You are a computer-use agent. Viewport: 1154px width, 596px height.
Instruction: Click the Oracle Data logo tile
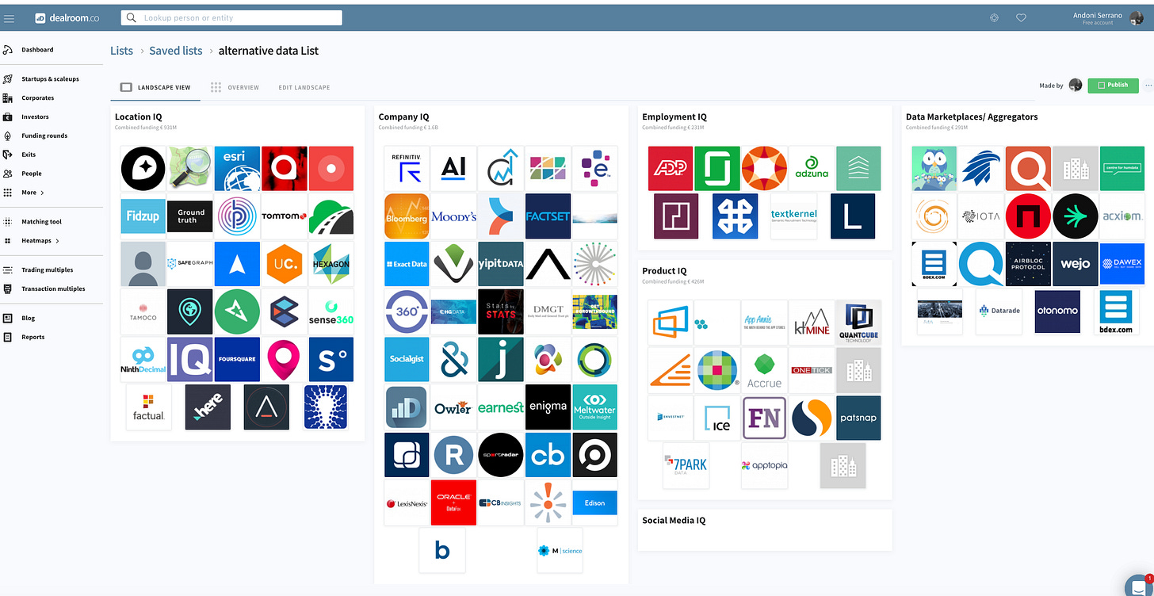[x=453, y=502]
